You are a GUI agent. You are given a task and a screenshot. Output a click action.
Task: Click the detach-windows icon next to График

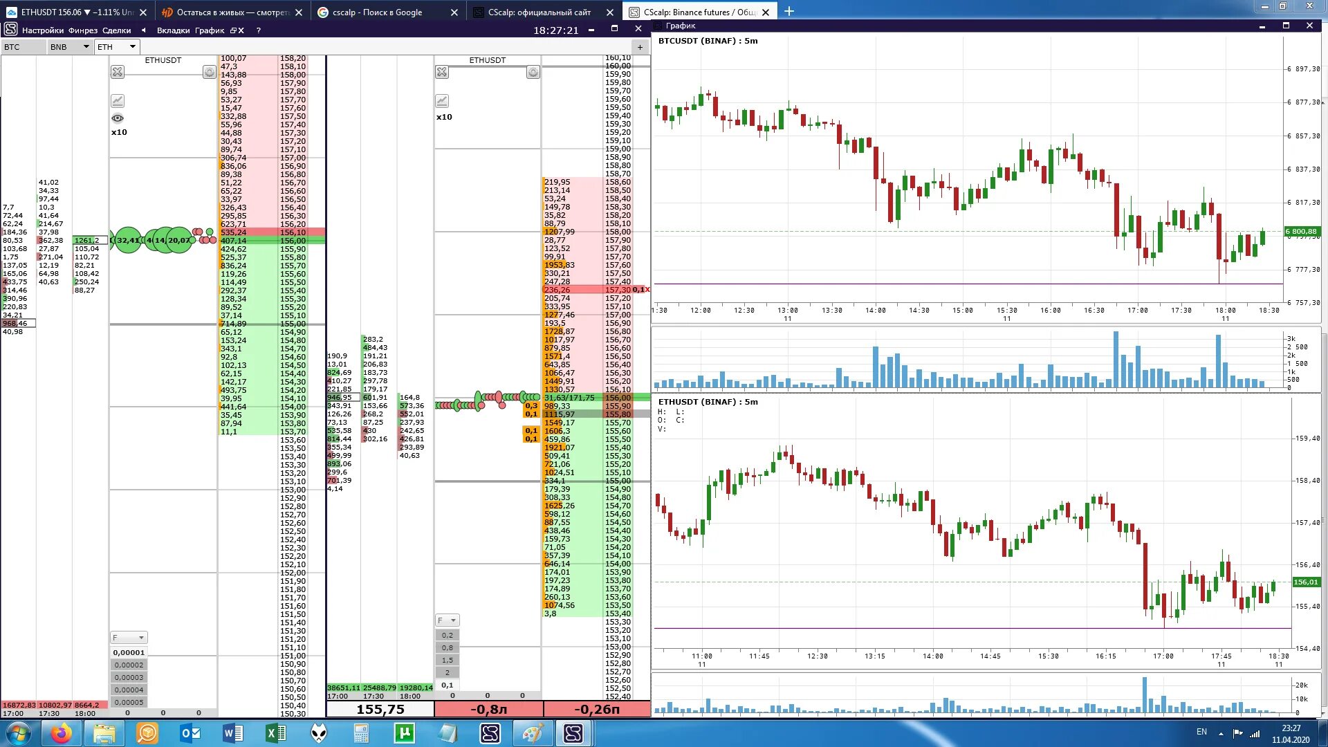233,30
